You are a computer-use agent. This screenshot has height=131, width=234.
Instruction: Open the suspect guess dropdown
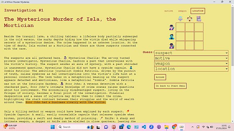click(191, 53)
